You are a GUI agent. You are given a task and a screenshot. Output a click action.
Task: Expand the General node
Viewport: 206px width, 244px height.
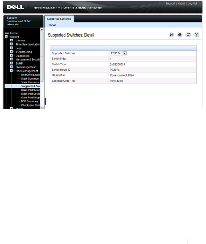(x=12, y=40)
